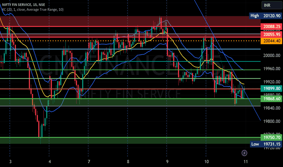This screenshot has height=167, width=283.
Task: Click the lightning bolt icon near the time axis
Action: click(x=244, y=153)
